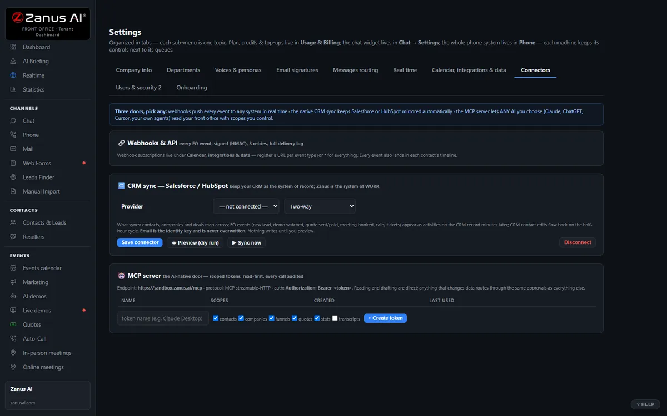The width and height of the screenshot is (667, 416).
Task: Click the token name input field
Action: [163, 318]
